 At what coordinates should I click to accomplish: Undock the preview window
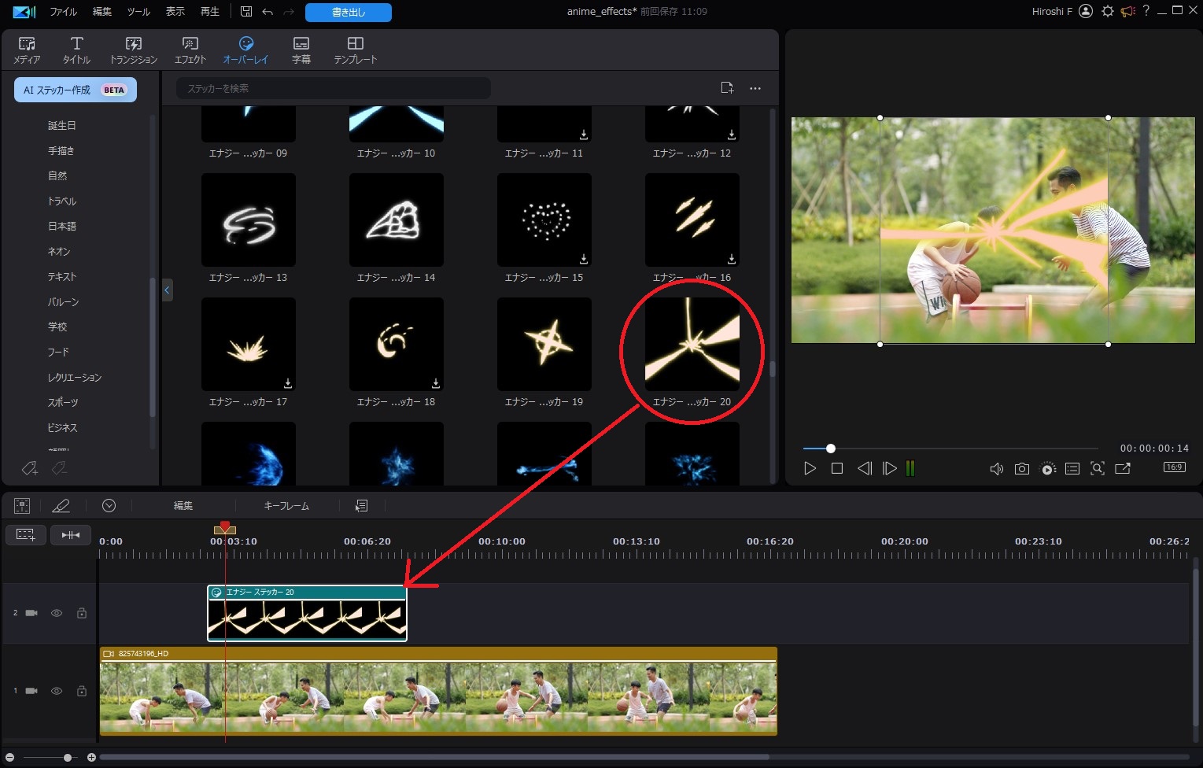coord(1123,469)
